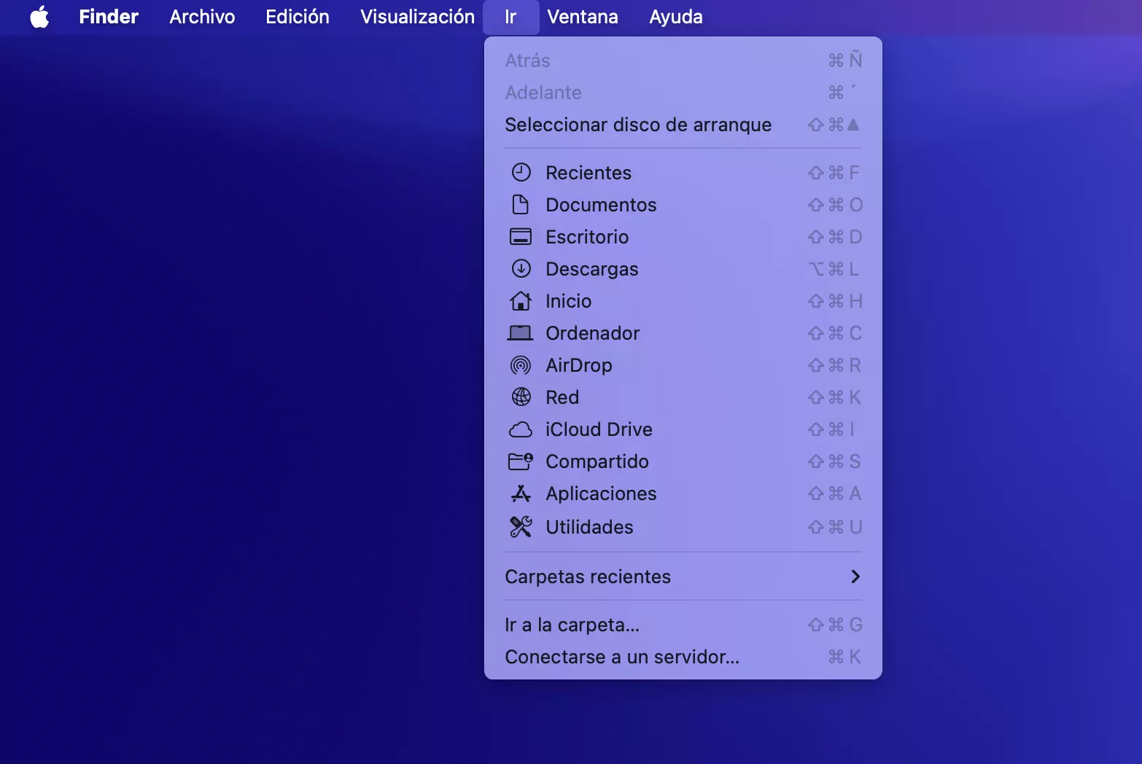Viewport: 1142px width, 764px height.
Task: Click the Documentos page icon
Action: pyautogui.click(x=521, y=205)
